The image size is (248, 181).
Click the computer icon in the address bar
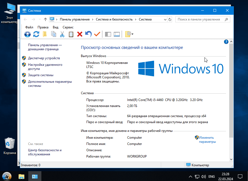coord(52,19)
